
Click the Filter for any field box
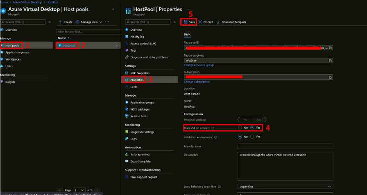pos(88,32)
